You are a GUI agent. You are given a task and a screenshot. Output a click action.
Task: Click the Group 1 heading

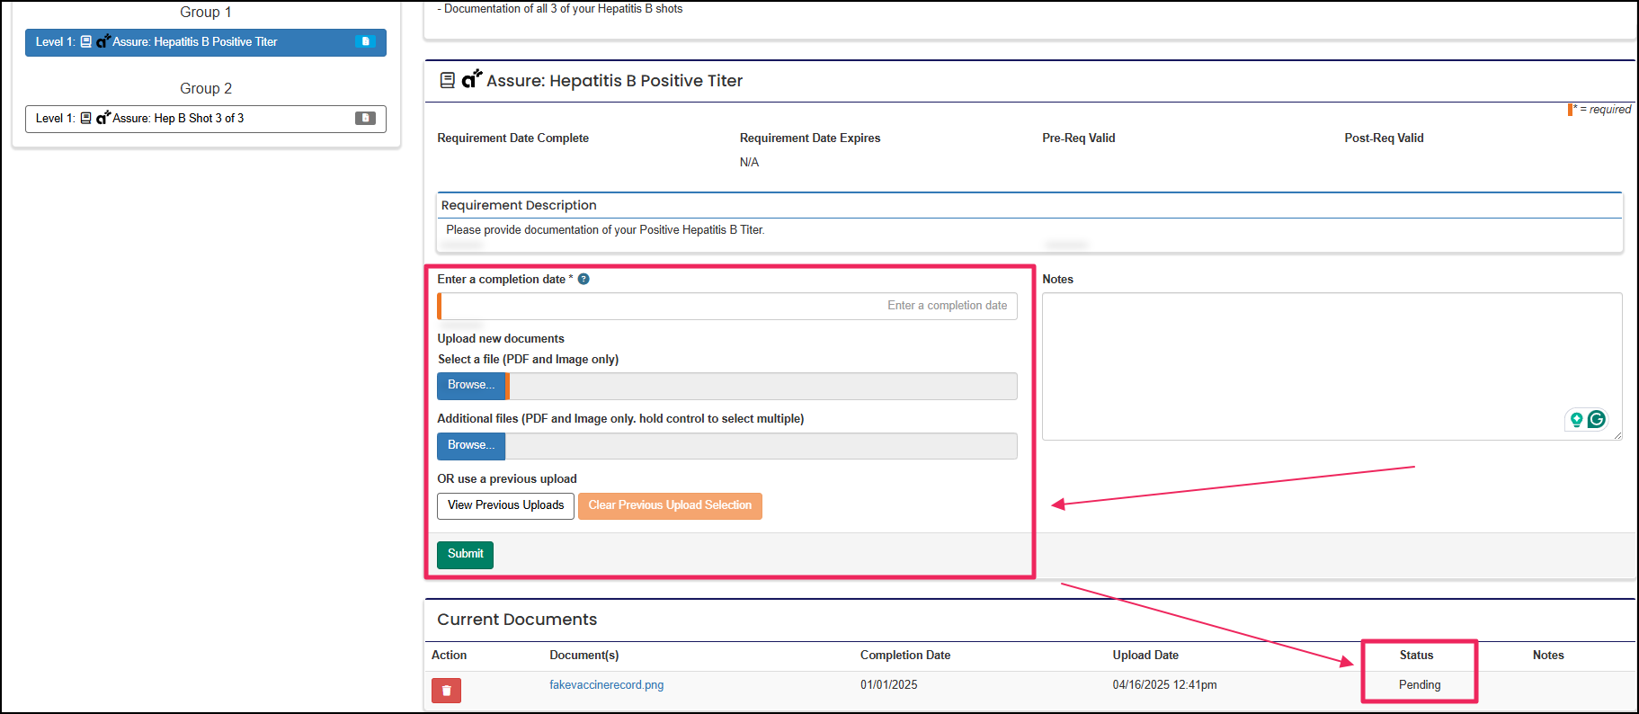(x=206, y=12)
